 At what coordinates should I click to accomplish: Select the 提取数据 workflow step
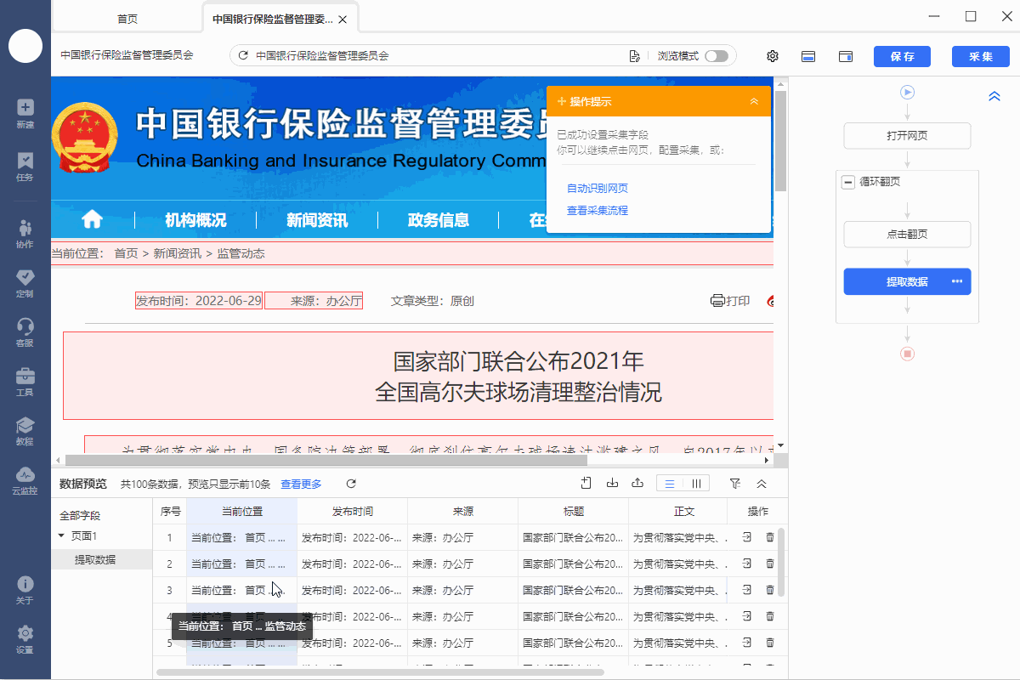(x=907, y=282)
